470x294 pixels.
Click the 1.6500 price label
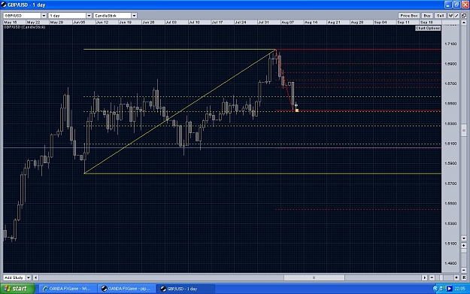(x=450, y=104)
